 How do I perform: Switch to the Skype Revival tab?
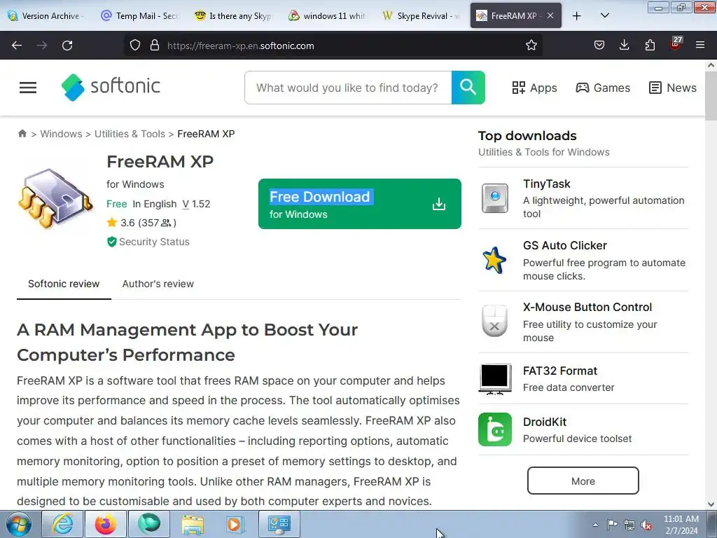coord(420,15)
